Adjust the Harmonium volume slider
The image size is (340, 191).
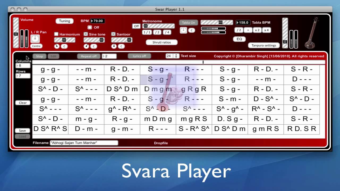[65, 40]
